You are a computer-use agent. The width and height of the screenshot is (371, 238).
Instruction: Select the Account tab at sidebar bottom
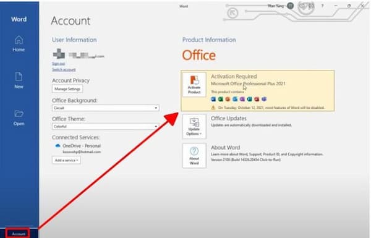(x=19, y=234)
